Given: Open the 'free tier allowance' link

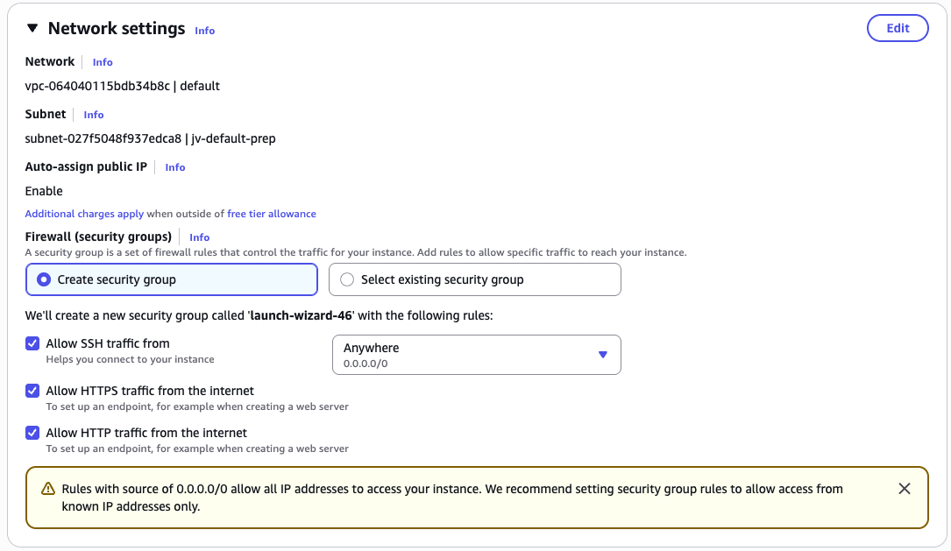Looking at the screenshot, I should click(272, 214).
